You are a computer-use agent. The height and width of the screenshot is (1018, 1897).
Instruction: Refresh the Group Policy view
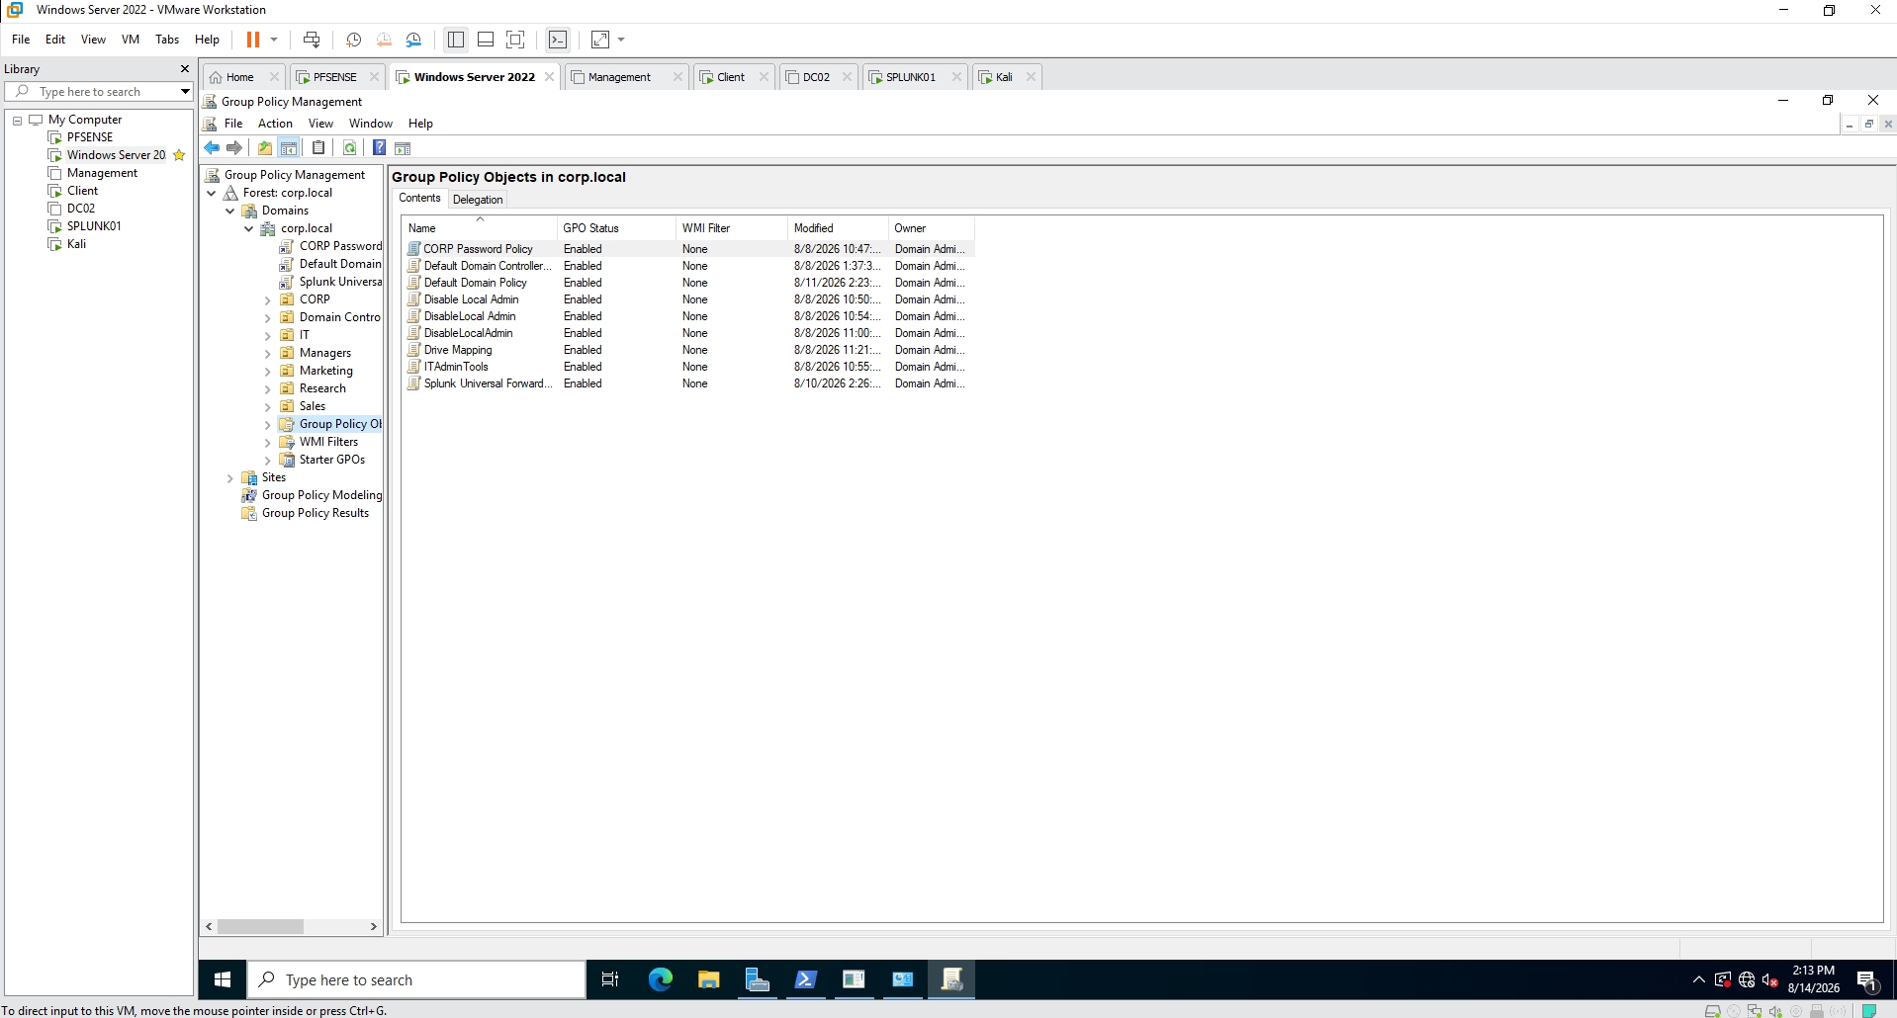click(349, 148)
